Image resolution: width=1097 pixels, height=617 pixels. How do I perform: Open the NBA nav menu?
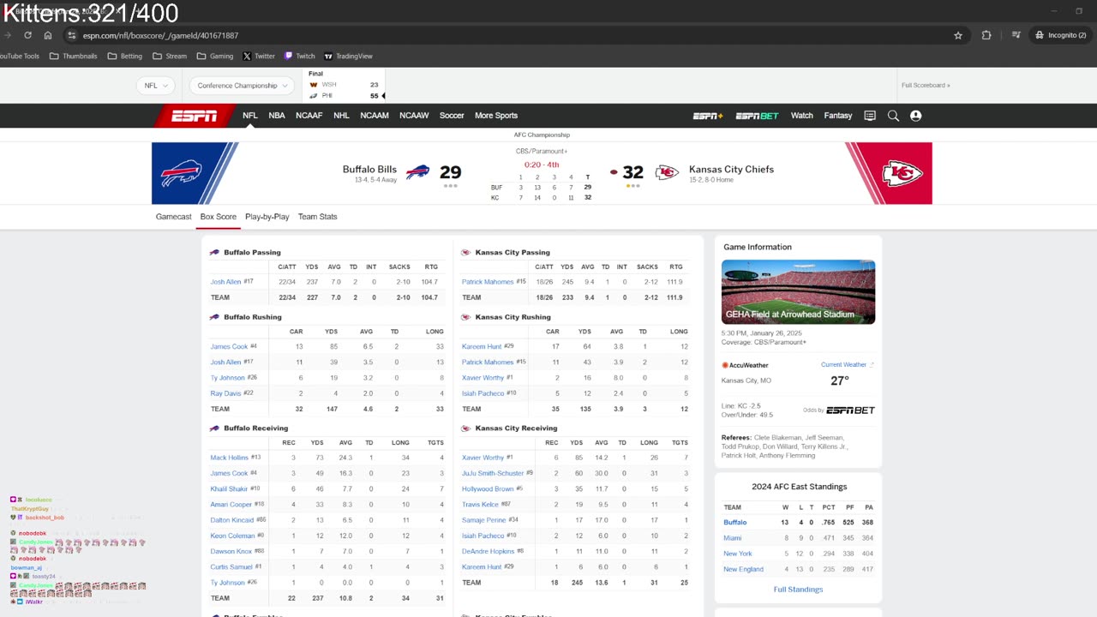[x=277, y=116]
